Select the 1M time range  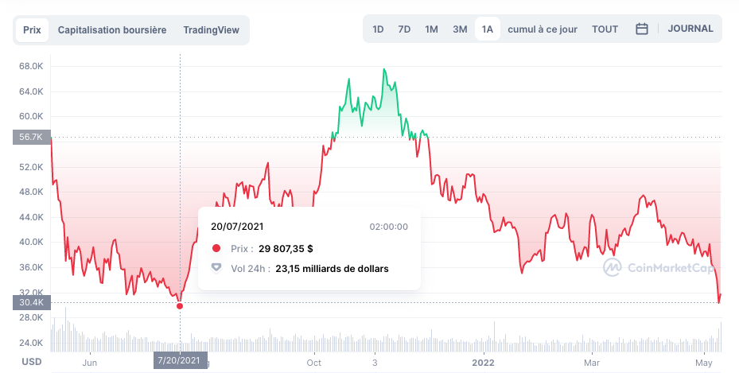[431, 29]
